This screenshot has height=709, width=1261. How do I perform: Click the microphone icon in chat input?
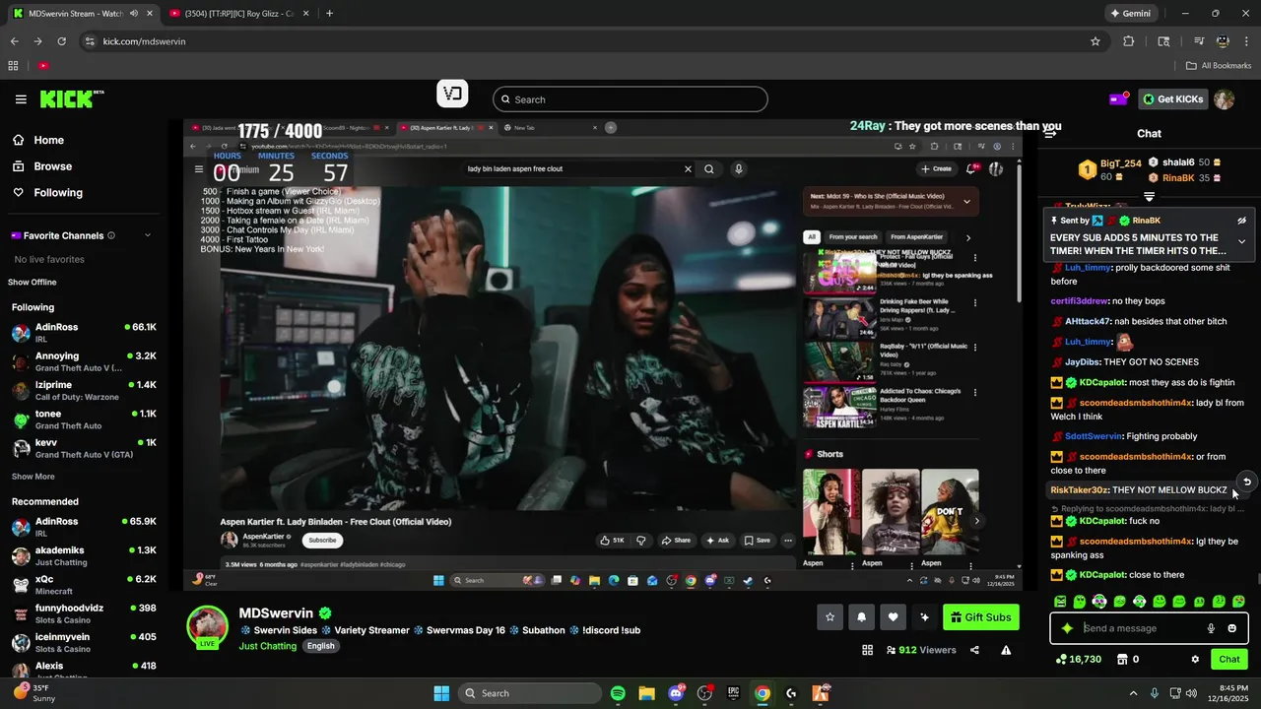[x=1211, y=628]
